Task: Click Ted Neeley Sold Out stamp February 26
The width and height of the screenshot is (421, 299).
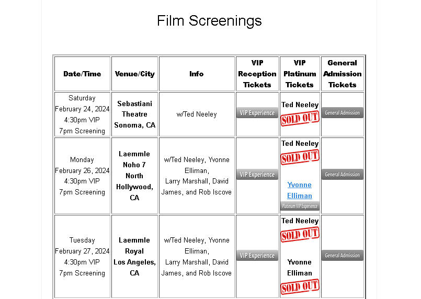Action: [x=300, y=157]
